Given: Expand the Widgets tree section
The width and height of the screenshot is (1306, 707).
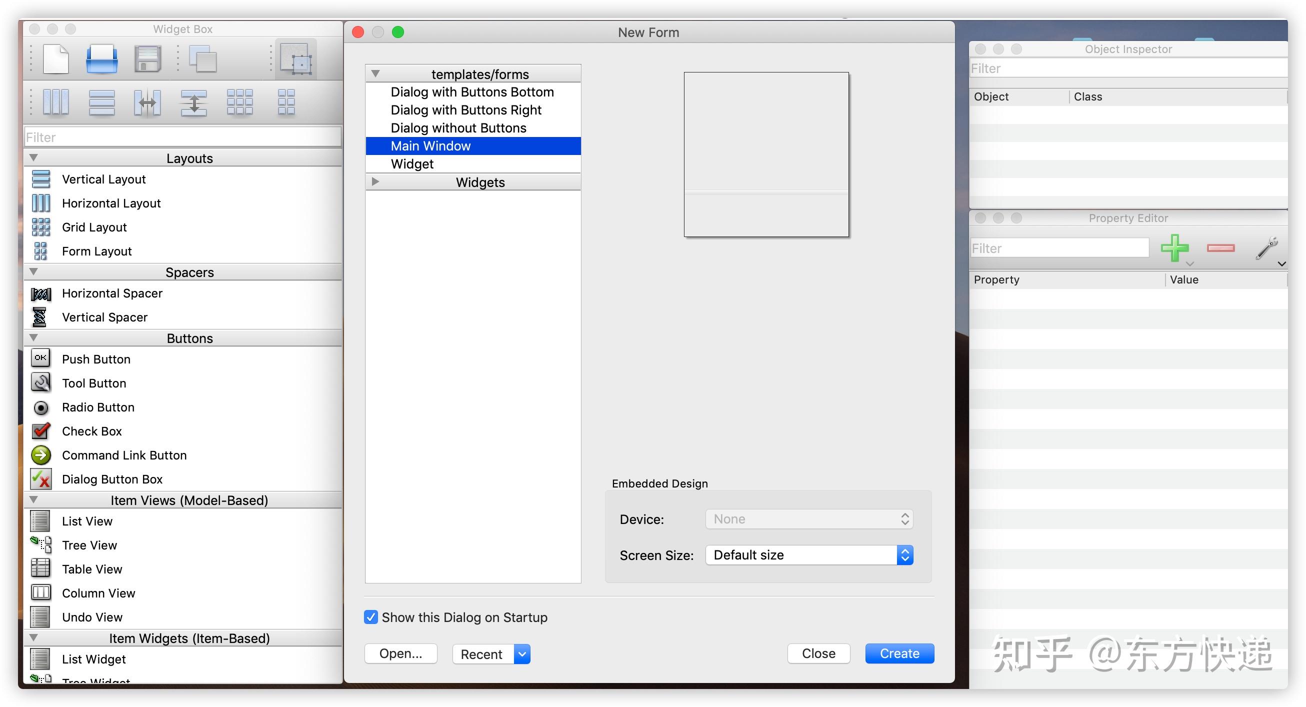Looking at the screenshot, I should (x=375, y=181).
